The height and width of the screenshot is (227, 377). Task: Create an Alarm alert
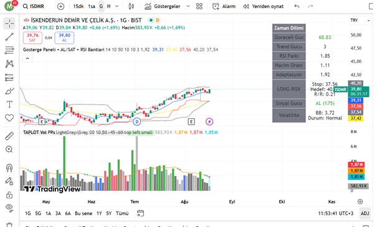coord(224,6)
